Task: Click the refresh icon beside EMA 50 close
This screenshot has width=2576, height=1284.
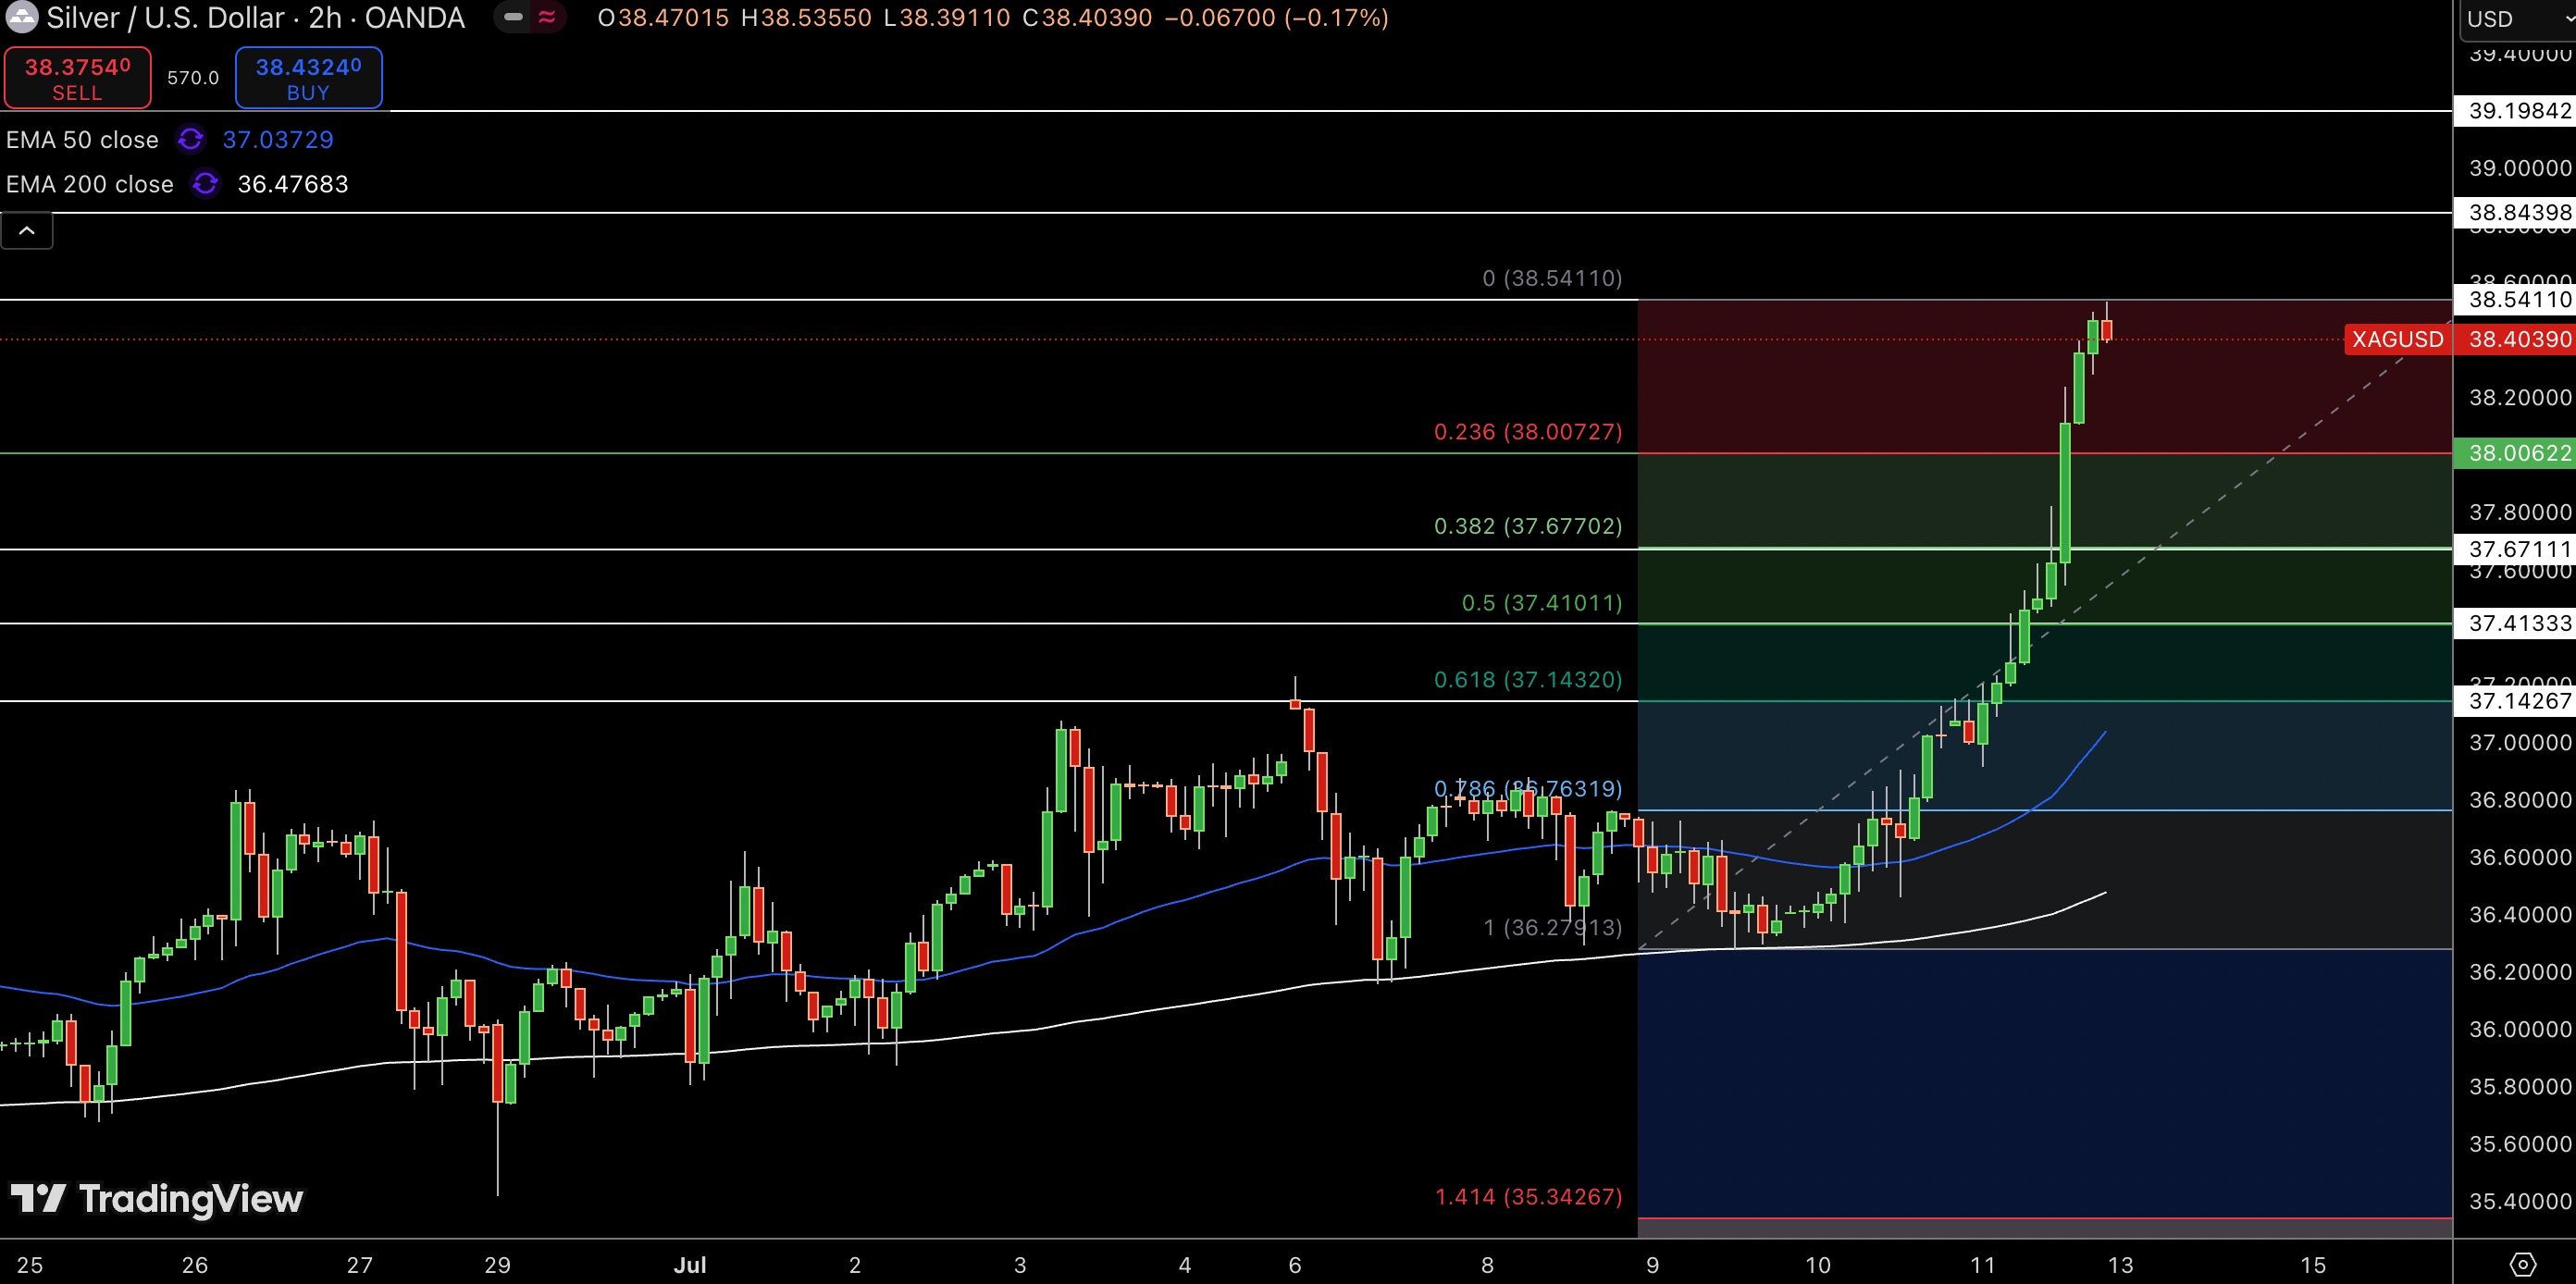Action: click(x=190, y=139)
